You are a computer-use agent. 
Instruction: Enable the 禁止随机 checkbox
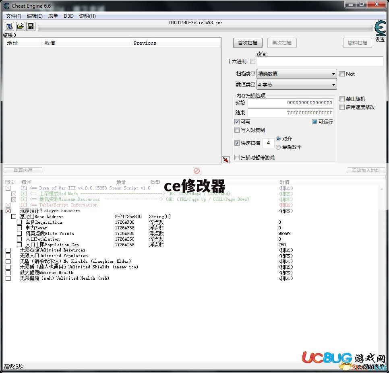click(342, 99)
